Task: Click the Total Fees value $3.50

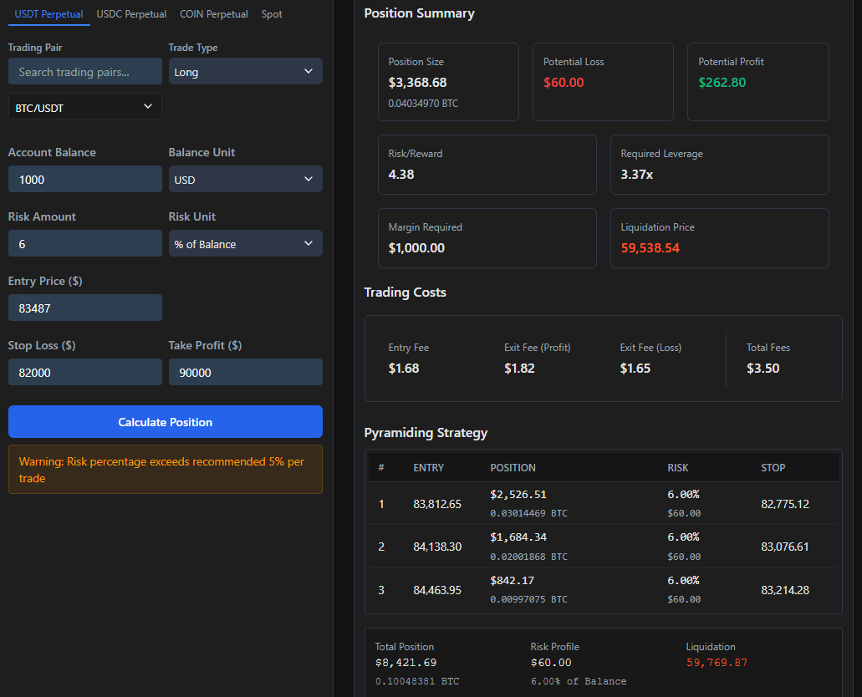Action: click(763, 369)
